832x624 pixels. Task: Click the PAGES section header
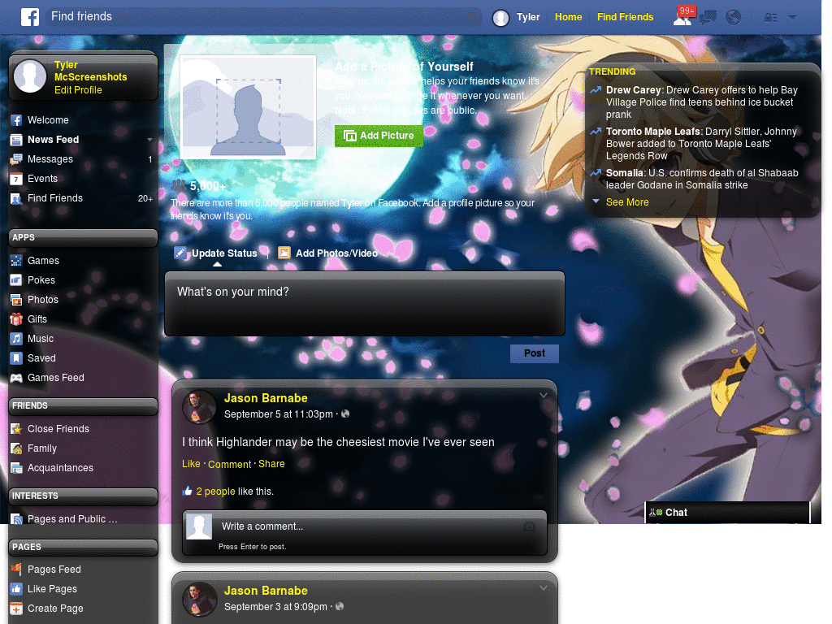[x=84, y=547]
